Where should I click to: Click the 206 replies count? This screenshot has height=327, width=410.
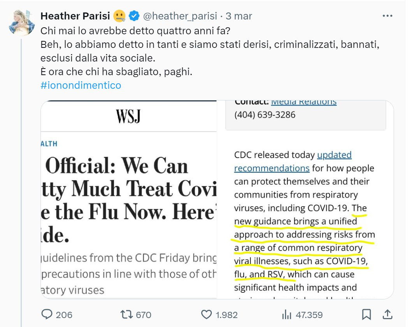(64, 315)
